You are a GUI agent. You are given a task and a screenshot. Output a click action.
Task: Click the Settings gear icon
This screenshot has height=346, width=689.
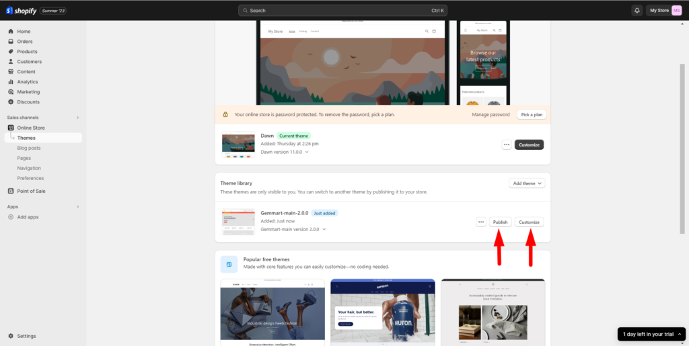point(11,337)
